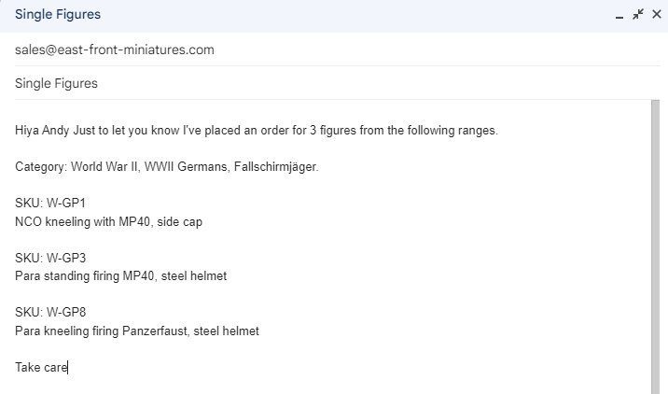Click the Single Figures title bar

tap(280, 15)
